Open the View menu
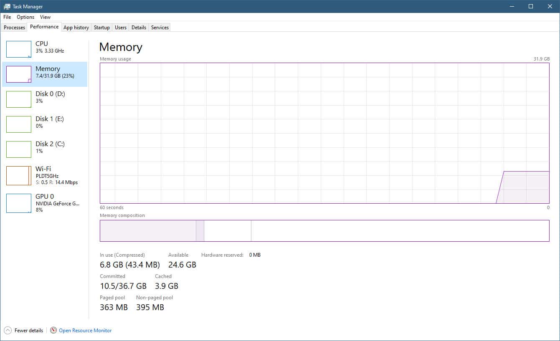This screenshot has height=341, width=560. tap(45, 17)
